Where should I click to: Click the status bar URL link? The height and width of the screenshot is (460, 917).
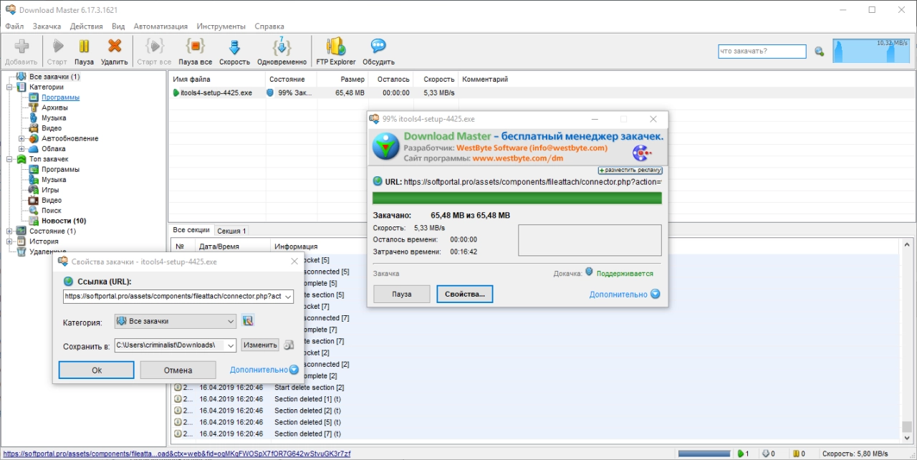pos(177,454)
